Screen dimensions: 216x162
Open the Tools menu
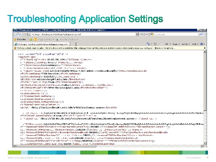(x=195, y=44)
